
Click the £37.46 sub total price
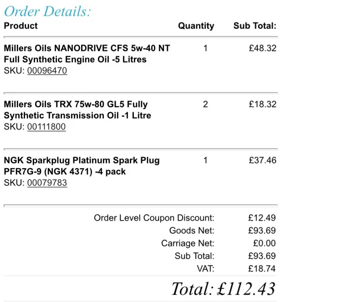[x=263, y=160]
